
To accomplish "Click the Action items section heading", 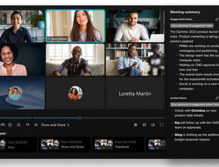I will point(178,98).
